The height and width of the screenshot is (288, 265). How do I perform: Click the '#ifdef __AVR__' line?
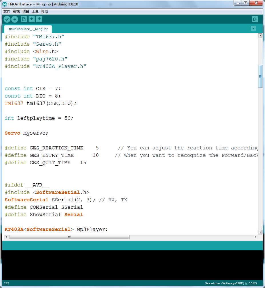27,185
